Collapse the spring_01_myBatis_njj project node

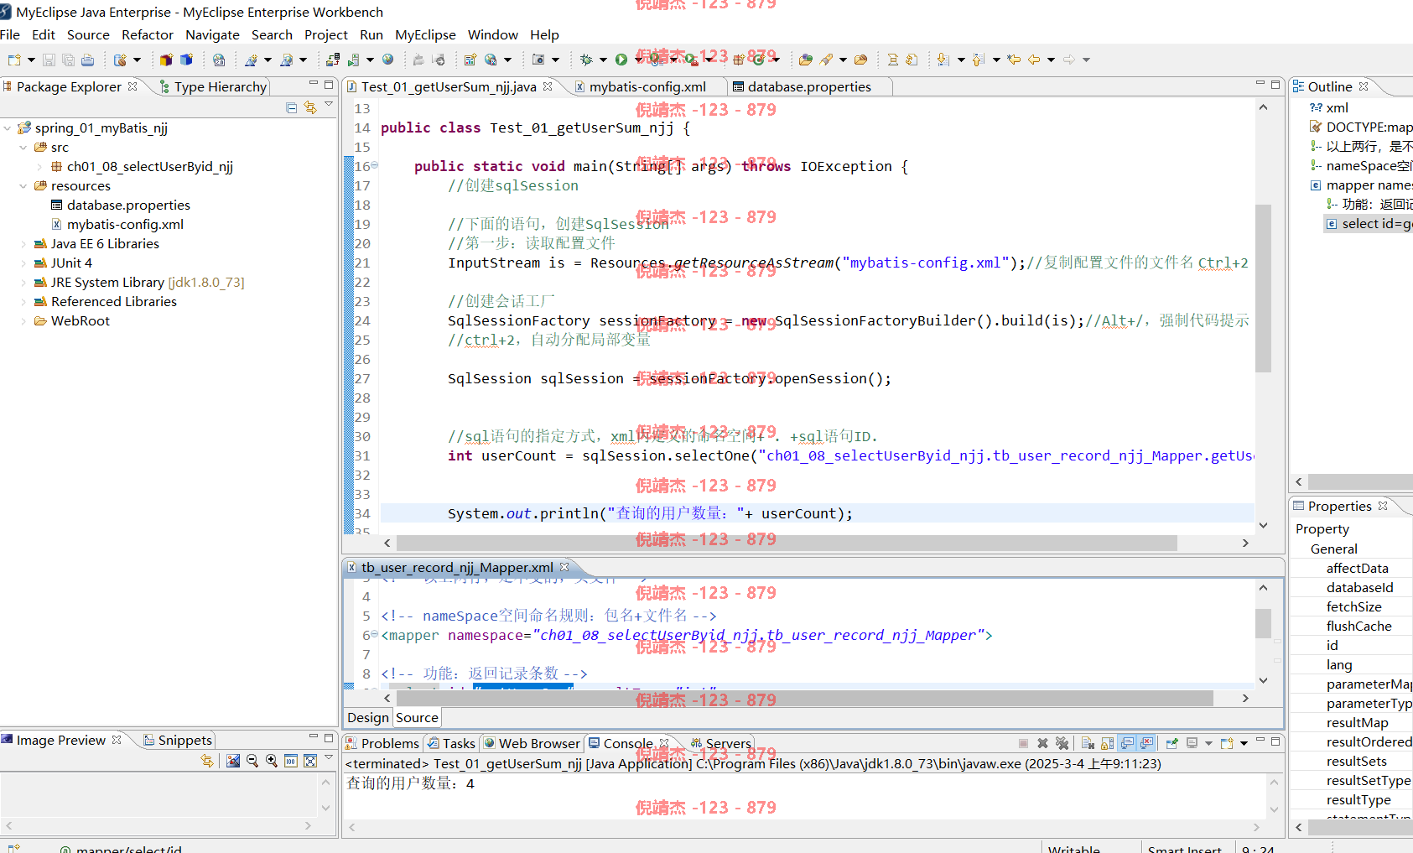[x=8, y=128]
